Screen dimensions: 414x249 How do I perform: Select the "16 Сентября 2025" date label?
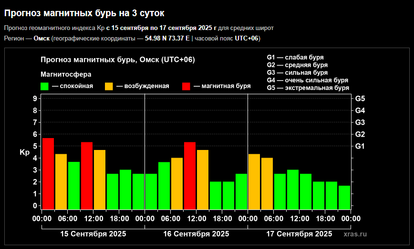pyautogui.click(x=196, y=234)
